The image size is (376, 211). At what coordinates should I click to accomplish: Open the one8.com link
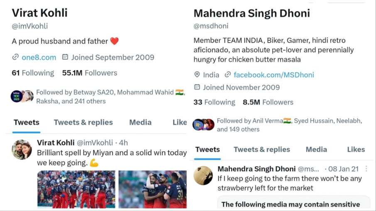[39, 58]
